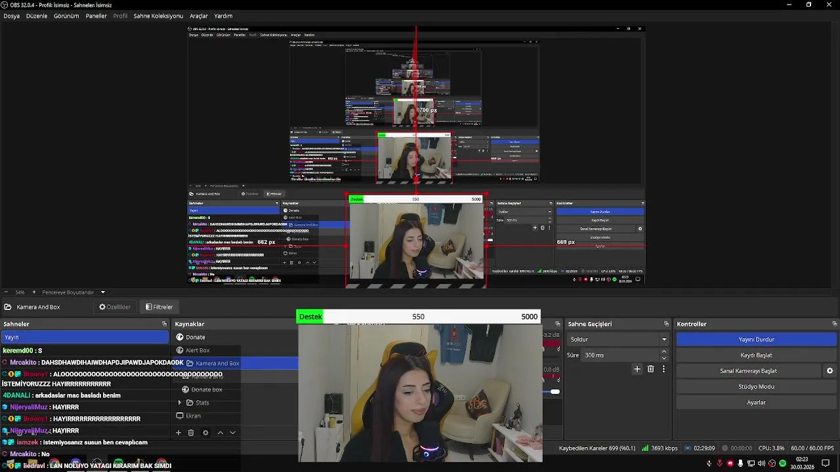
Task: Click the Profil menu item
Action: [120, 16]
